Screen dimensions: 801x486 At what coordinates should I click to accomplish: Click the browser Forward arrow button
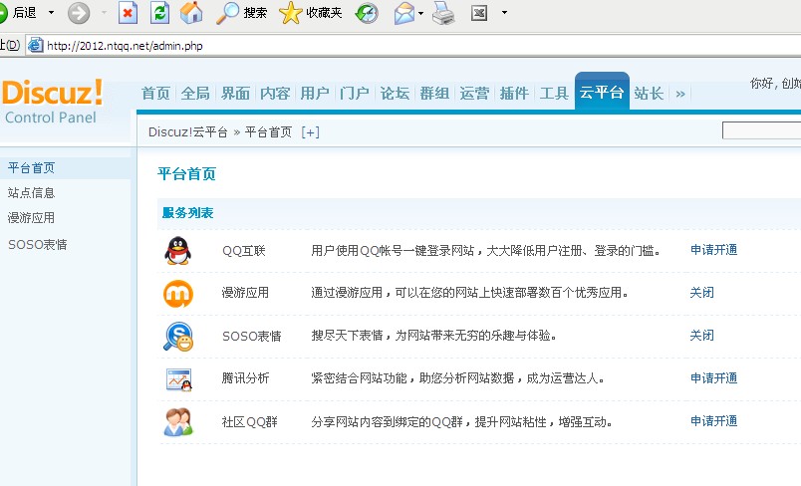tap(79, 13)
